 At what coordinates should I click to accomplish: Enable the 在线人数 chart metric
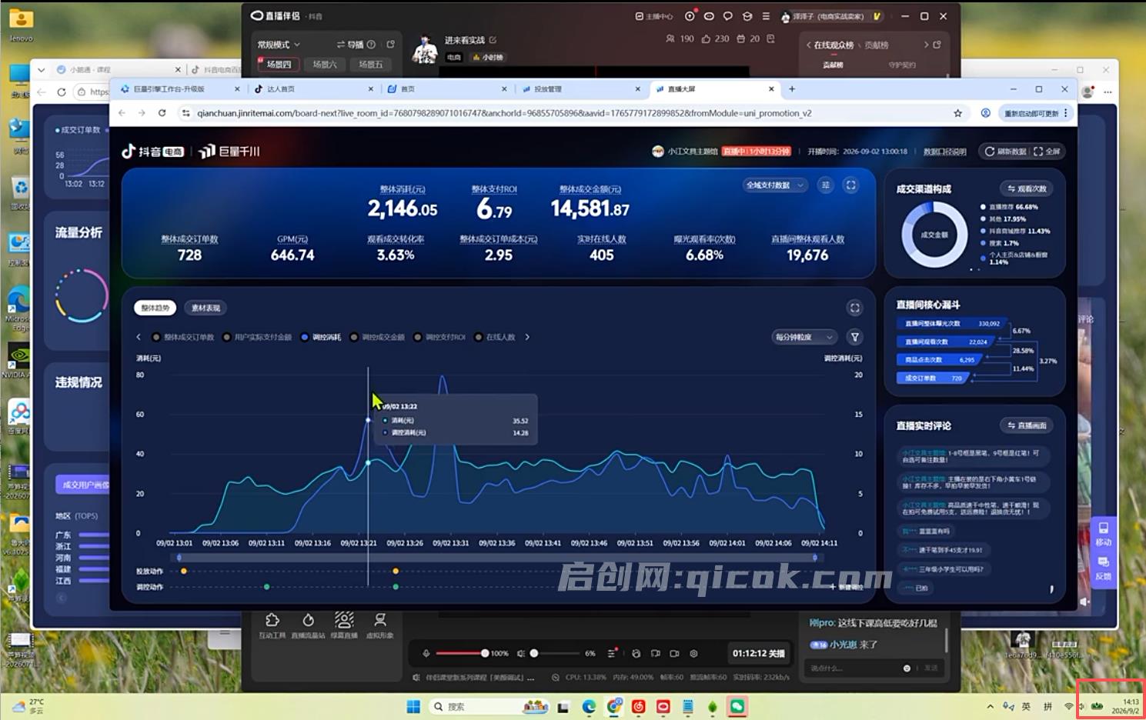point(495,337)
